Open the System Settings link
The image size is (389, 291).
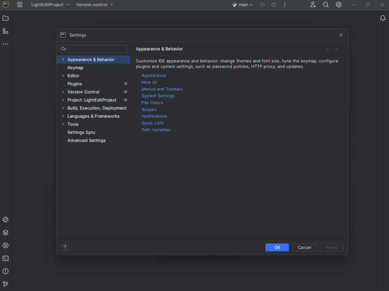(x=158, y=96)
